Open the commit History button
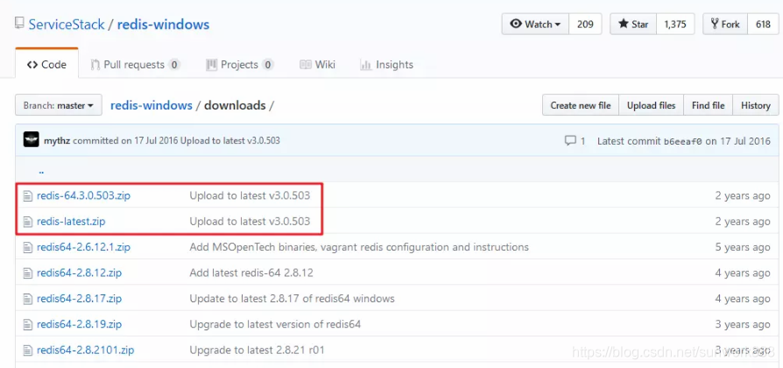 [756, 105]
